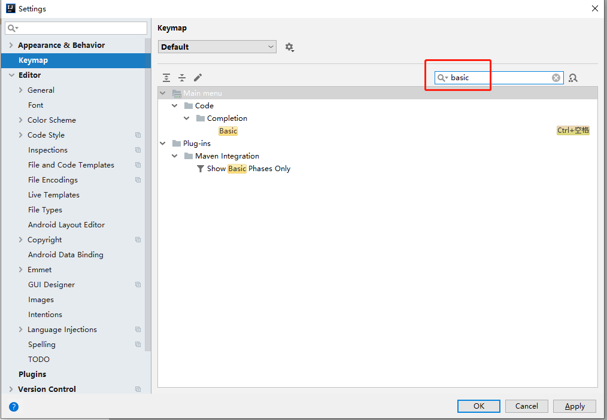Click project-level icon beside Spelling
Viewport: 607px width, 420px height.
click(x=138, y=344)
